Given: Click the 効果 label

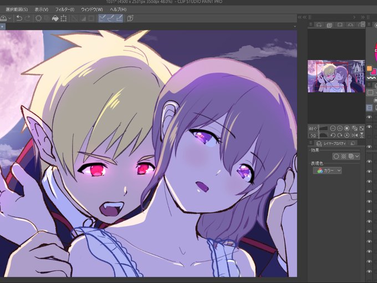Looking at the screenshot, I should [315, 150].
